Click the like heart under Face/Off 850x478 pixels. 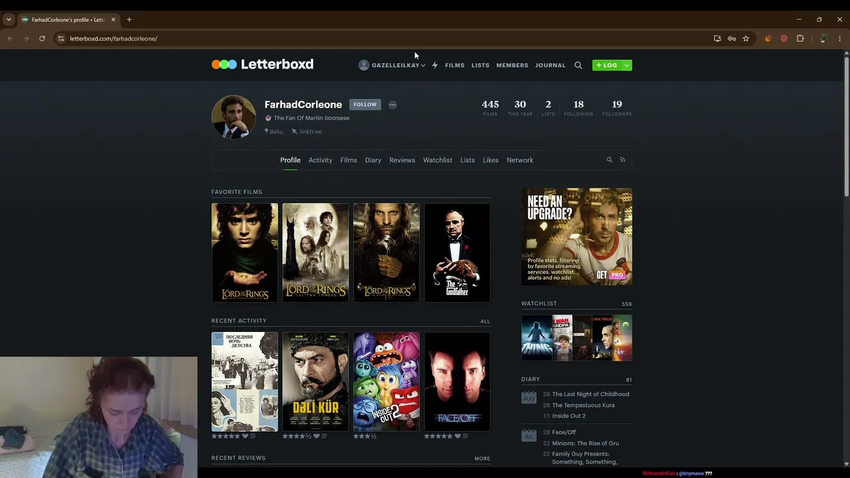[458, 436]
